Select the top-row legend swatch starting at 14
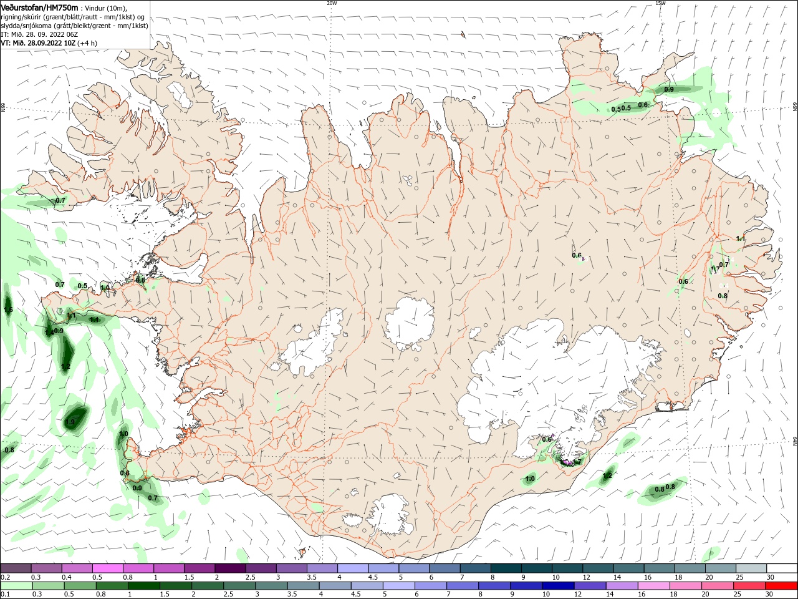 [x=629, y=568]
